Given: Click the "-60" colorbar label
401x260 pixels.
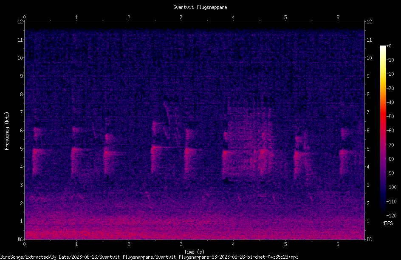Looking at the screenshot, I should click(x=390, y=131).
